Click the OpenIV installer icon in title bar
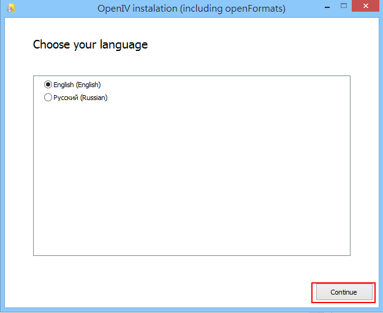The height and width of the screenshot is (313, 383). pyautogui.click(x=11, y=8)
